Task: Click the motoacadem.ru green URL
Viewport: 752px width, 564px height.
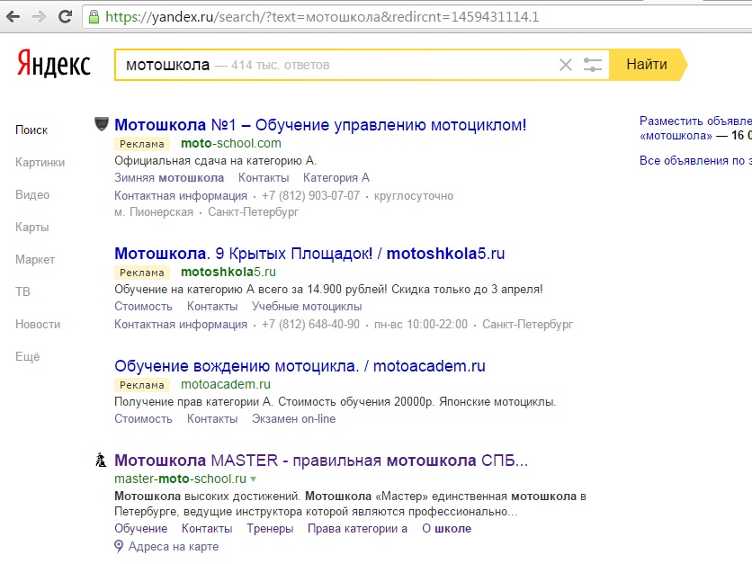Action: [x=226, y=385]
